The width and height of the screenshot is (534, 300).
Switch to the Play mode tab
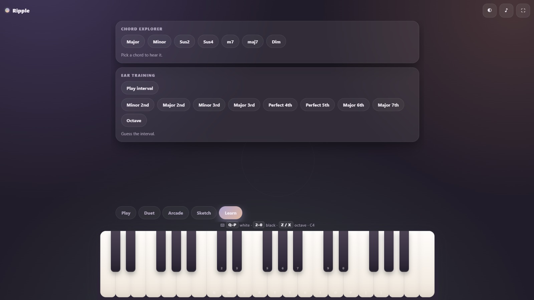(x=126, y=213)
